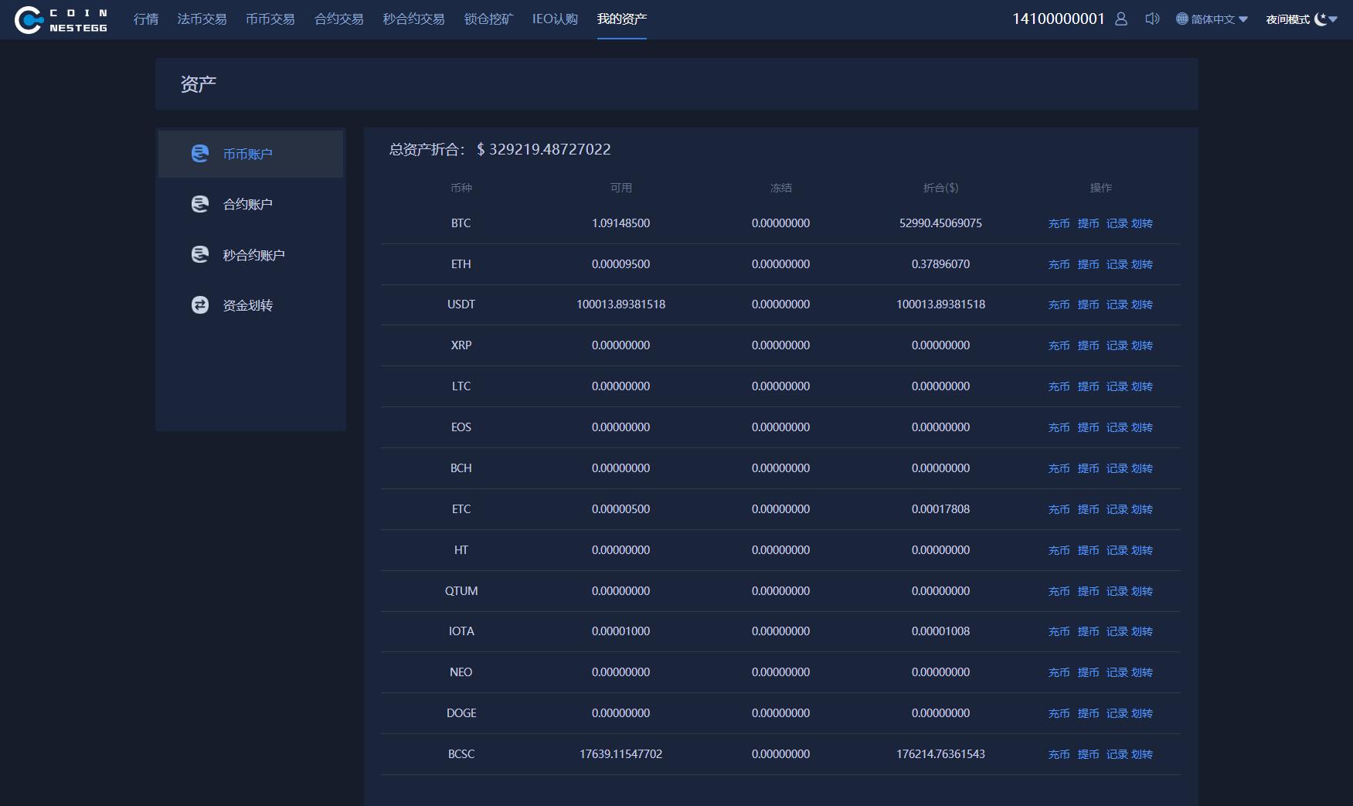Toggle night mode moon switch

(x=1321, y=19)
